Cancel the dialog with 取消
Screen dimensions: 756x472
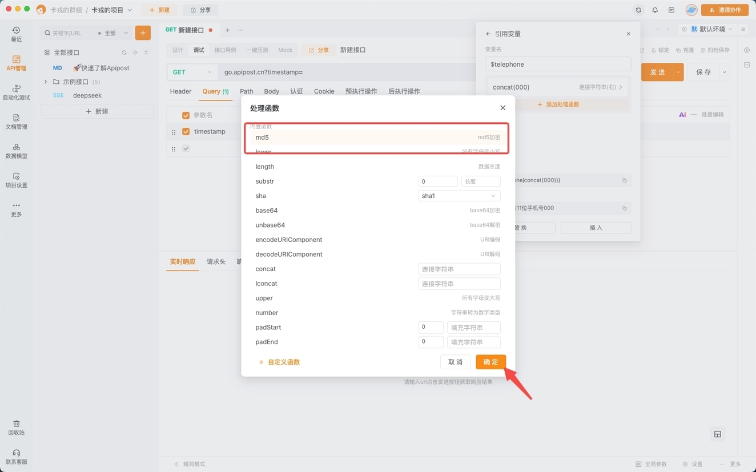click(455, 362)
